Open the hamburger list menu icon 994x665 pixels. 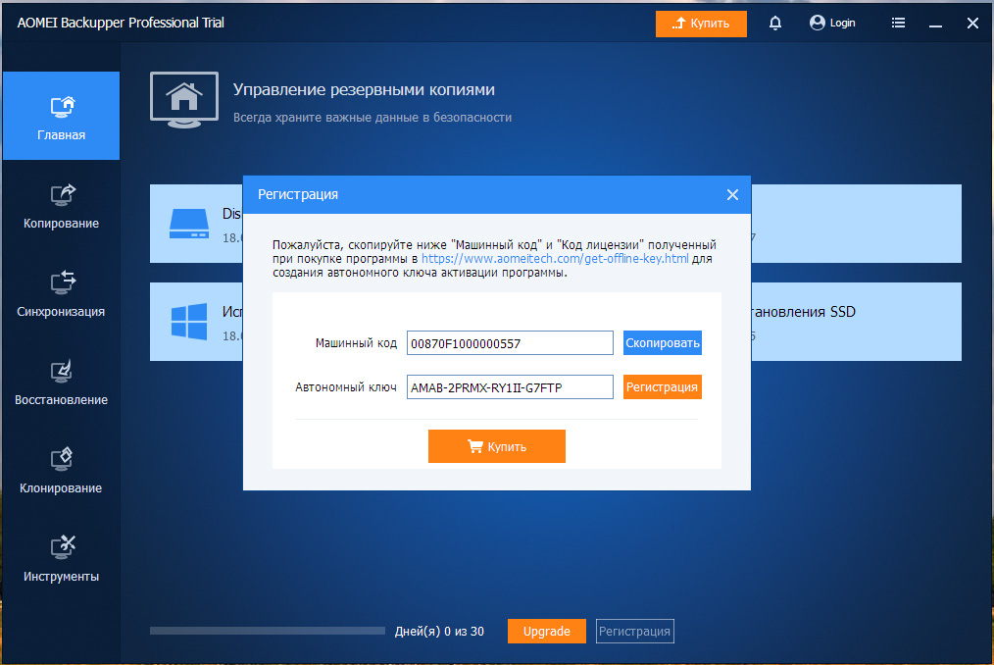898,23
